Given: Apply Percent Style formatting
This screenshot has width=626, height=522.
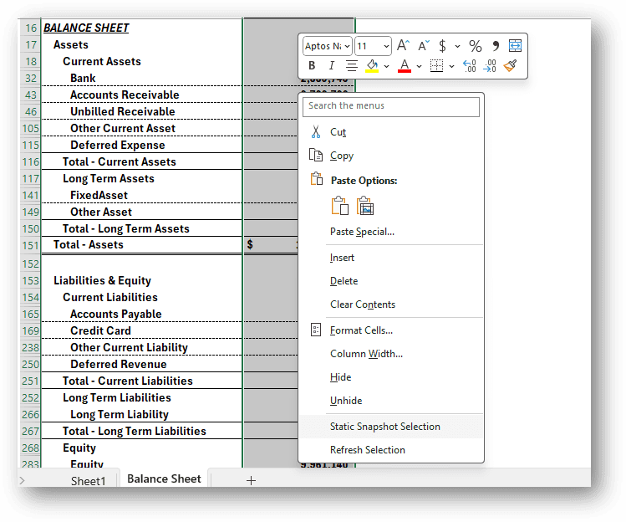Looking at the screenshot, I should click(475, 46).
